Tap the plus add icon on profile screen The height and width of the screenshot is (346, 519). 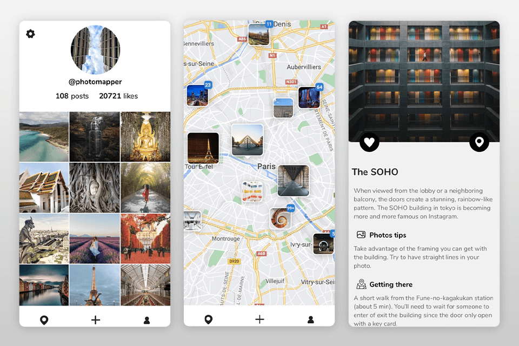click(x=95, y=320)
